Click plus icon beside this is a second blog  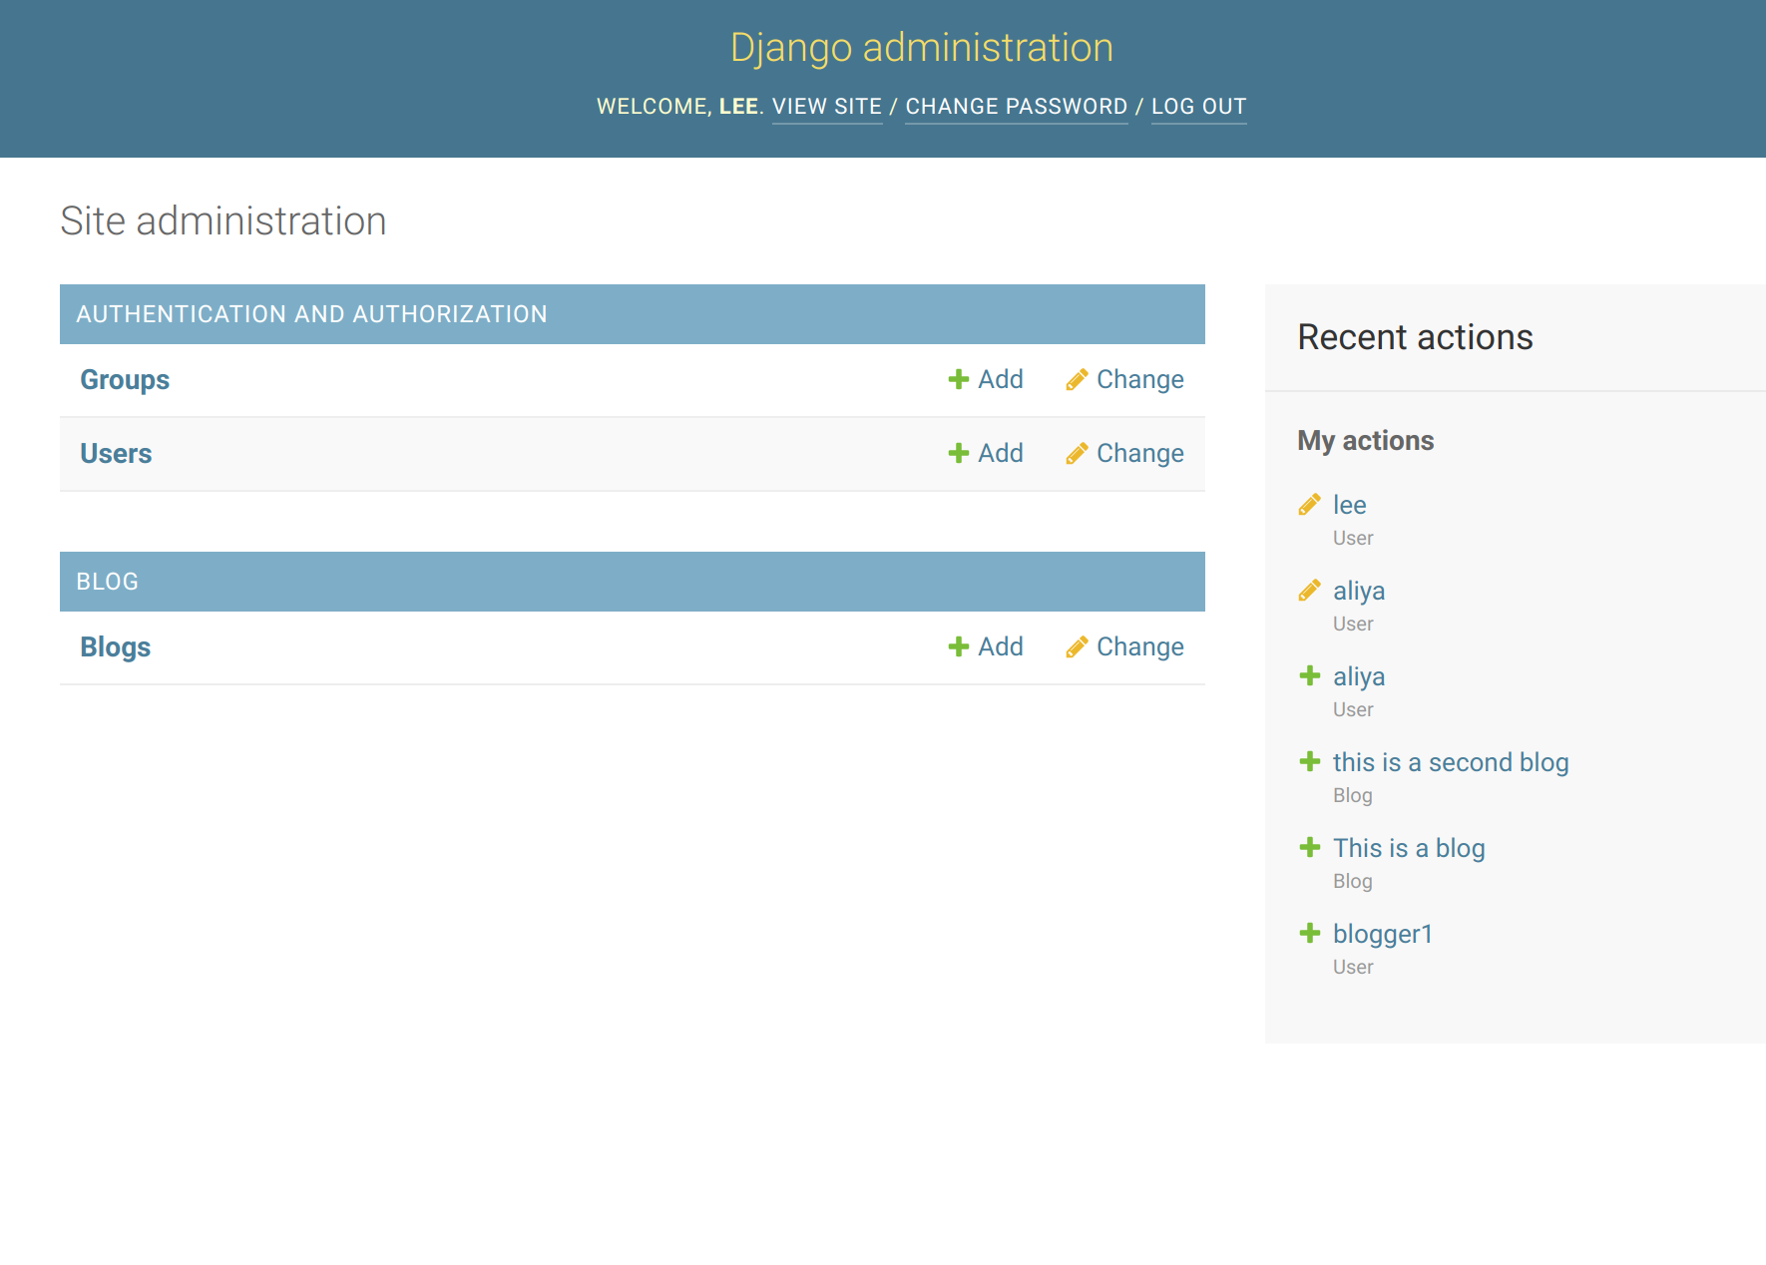[1310, 762]
